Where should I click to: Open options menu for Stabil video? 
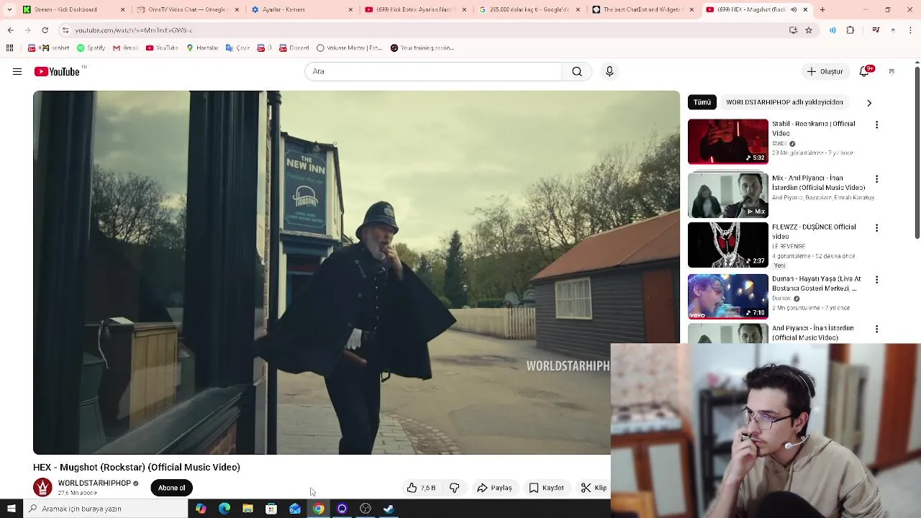[x=876, y=125]
